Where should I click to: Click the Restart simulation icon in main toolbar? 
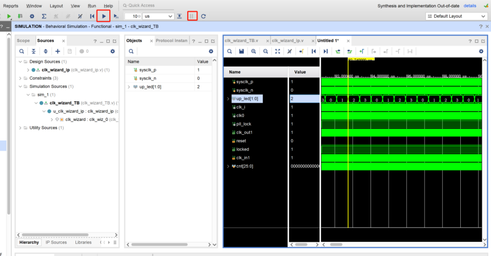click(x=92, y=16)
